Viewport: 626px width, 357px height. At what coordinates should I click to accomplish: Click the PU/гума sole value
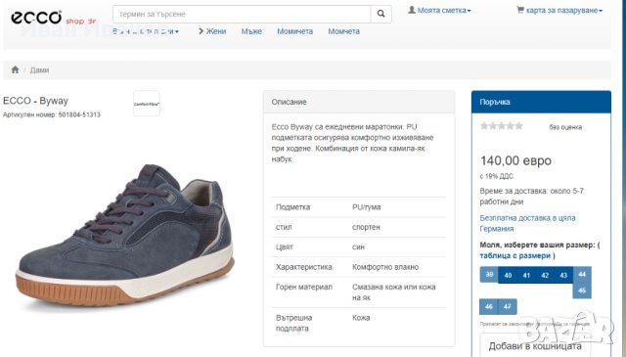click(x=367, y=207)
